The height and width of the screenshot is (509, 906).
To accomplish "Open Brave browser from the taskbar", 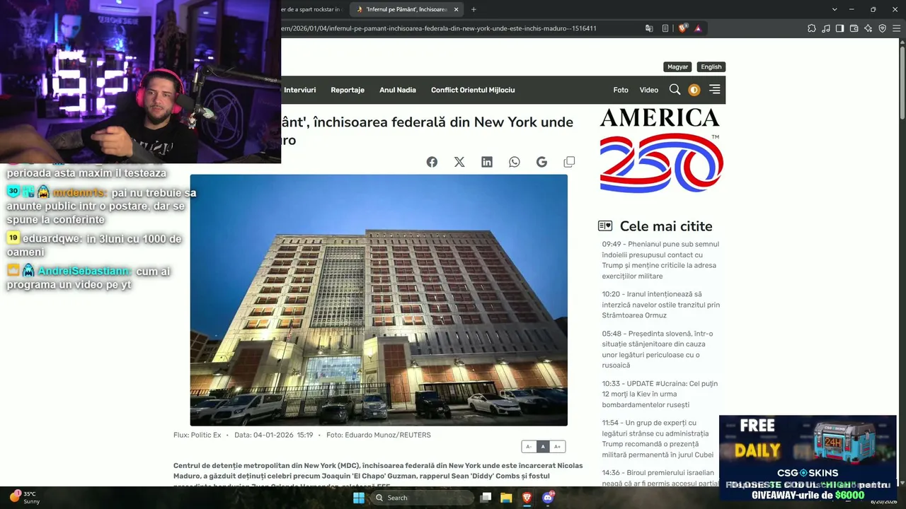I will click(x=527, y=498).
